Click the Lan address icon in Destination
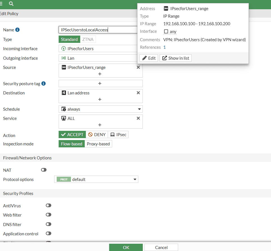The image size is (271, 251). coord(64,93)
